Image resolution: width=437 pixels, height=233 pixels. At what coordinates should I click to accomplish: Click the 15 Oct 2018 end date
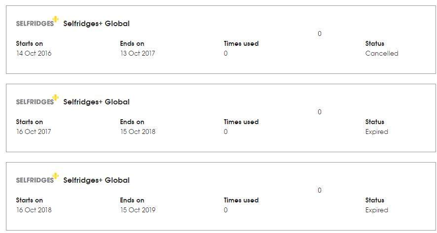pyautogui.click(x=138, y=132)
